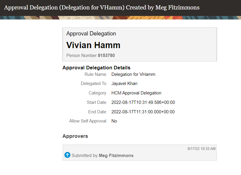Select the Vivian Hamm name heading
241x175 pixels.
93,45
